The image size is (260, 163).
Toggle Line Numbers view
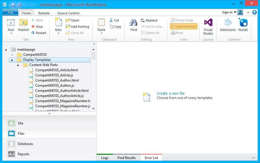click(x=184, y=27)
